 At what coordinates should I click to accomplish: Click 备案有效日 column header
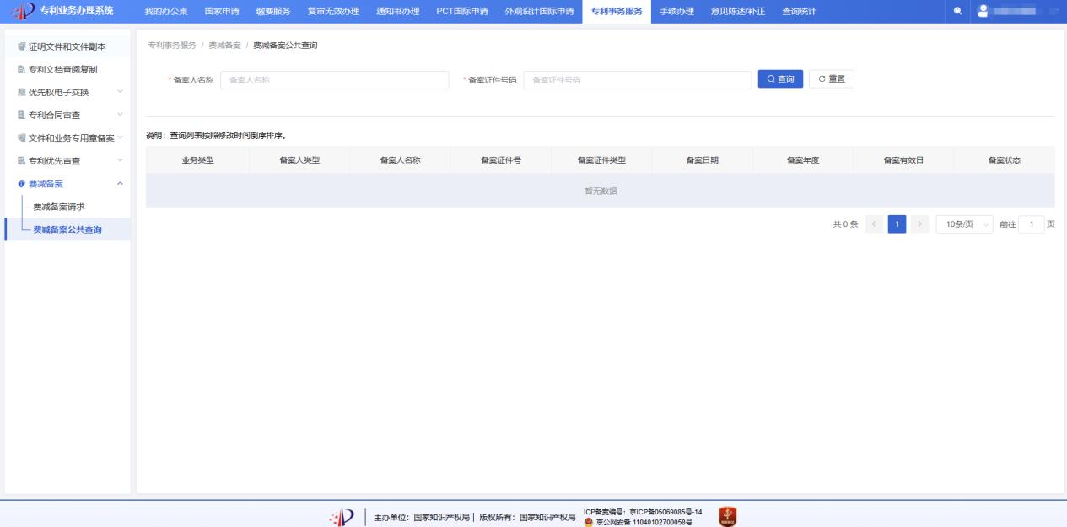click(903, 160)
